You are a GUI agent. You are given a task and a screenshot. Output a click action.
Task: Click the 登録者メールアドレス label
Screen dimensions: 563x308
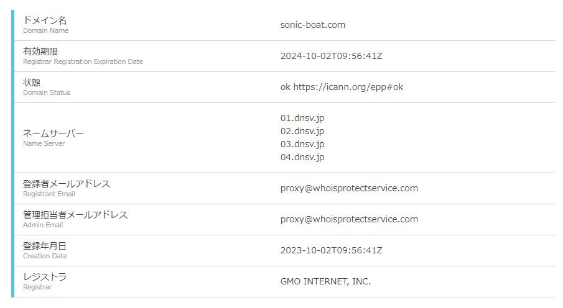(67, 184)
